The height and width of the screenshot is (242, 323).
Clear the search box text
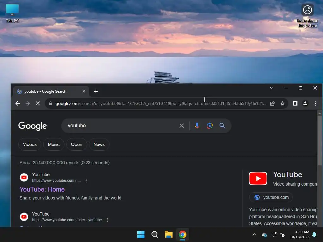click(x=181, y=126)
